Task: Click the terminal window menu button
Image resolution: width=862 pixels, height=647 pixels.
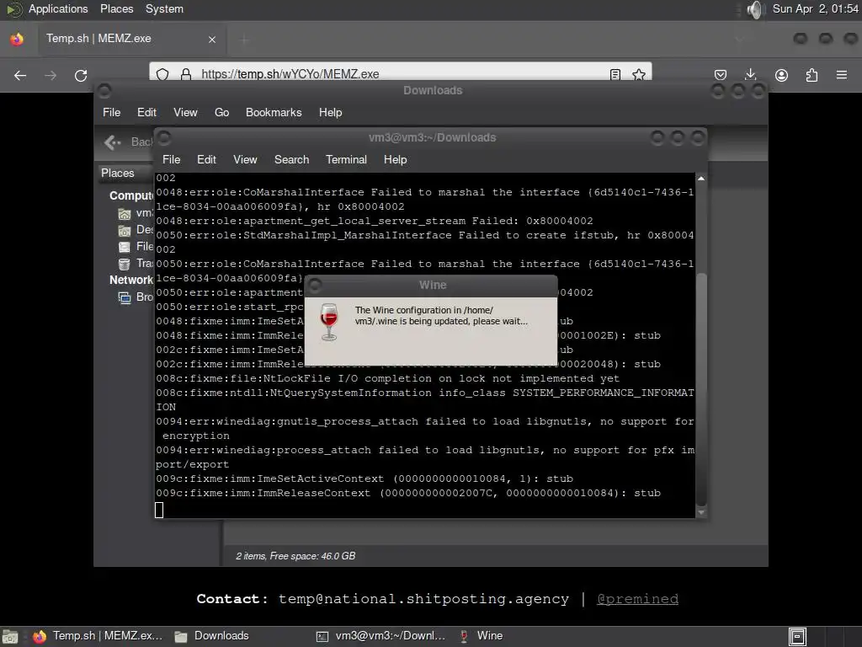Action: point(164,137)
